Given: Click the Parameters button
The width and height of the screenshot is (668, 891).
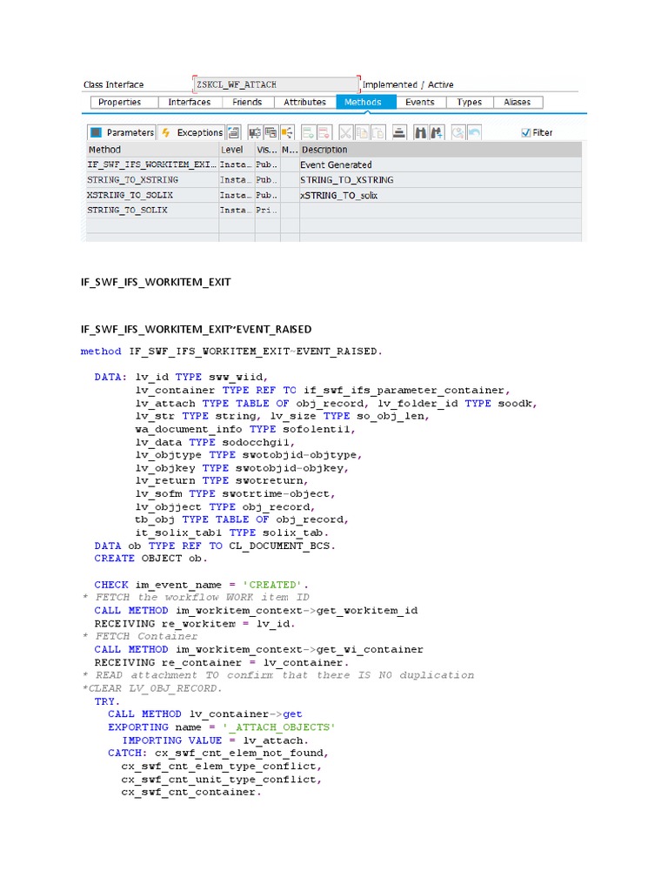Looking at the screenshot, I should pyautogui.click(x=122, y=132).
